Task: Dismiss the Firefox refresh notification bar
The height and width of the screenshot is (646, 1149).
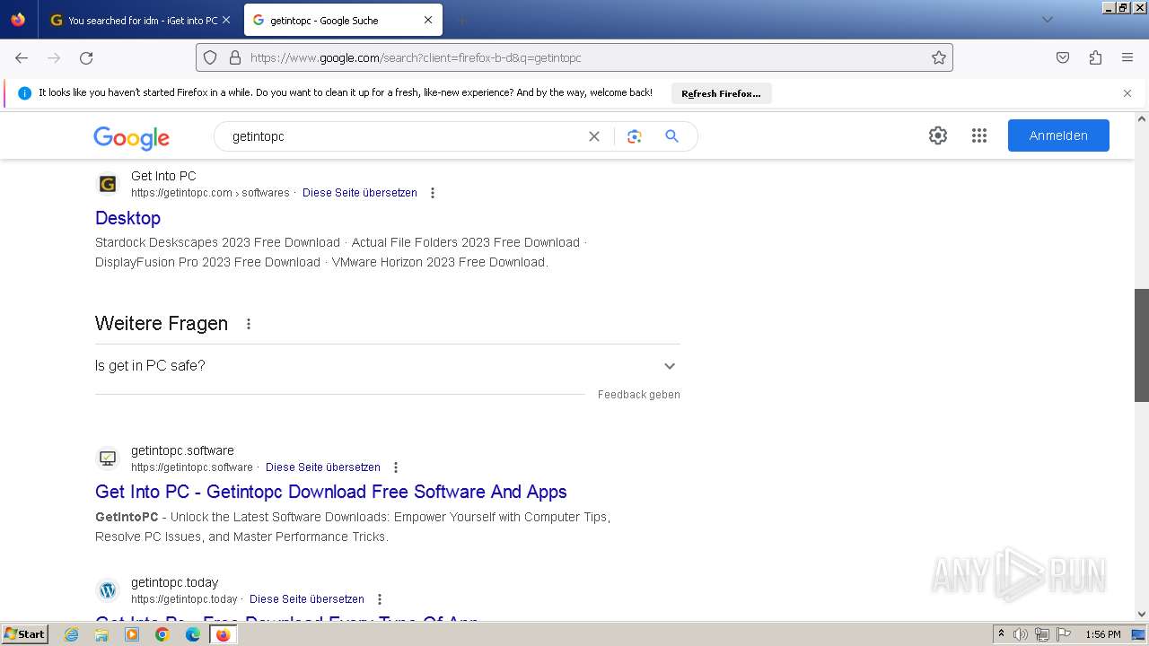Action: coord(1127,93)
